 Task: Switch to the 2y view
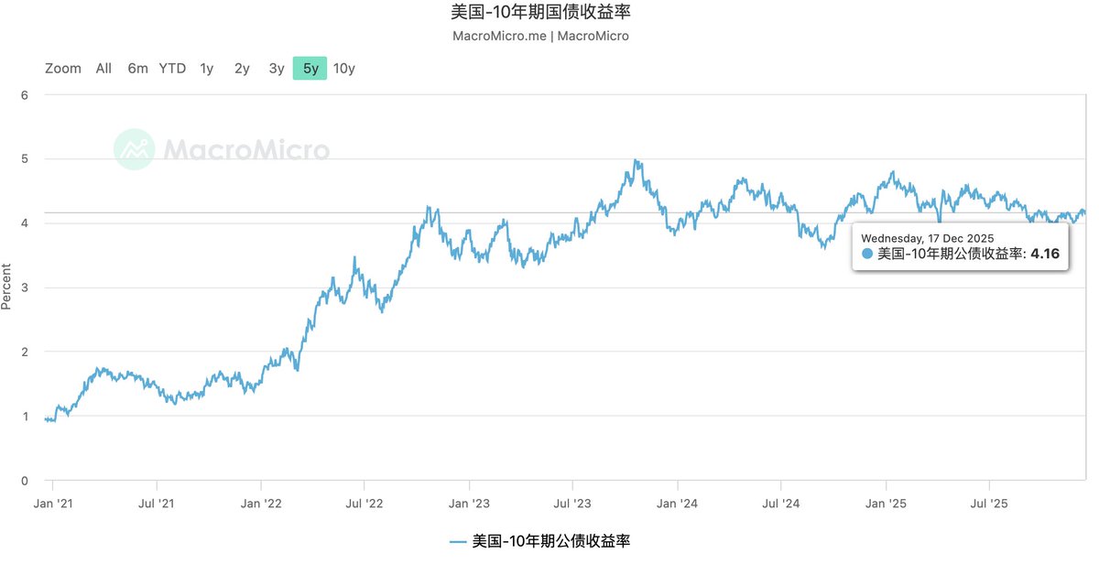point(241,68)
